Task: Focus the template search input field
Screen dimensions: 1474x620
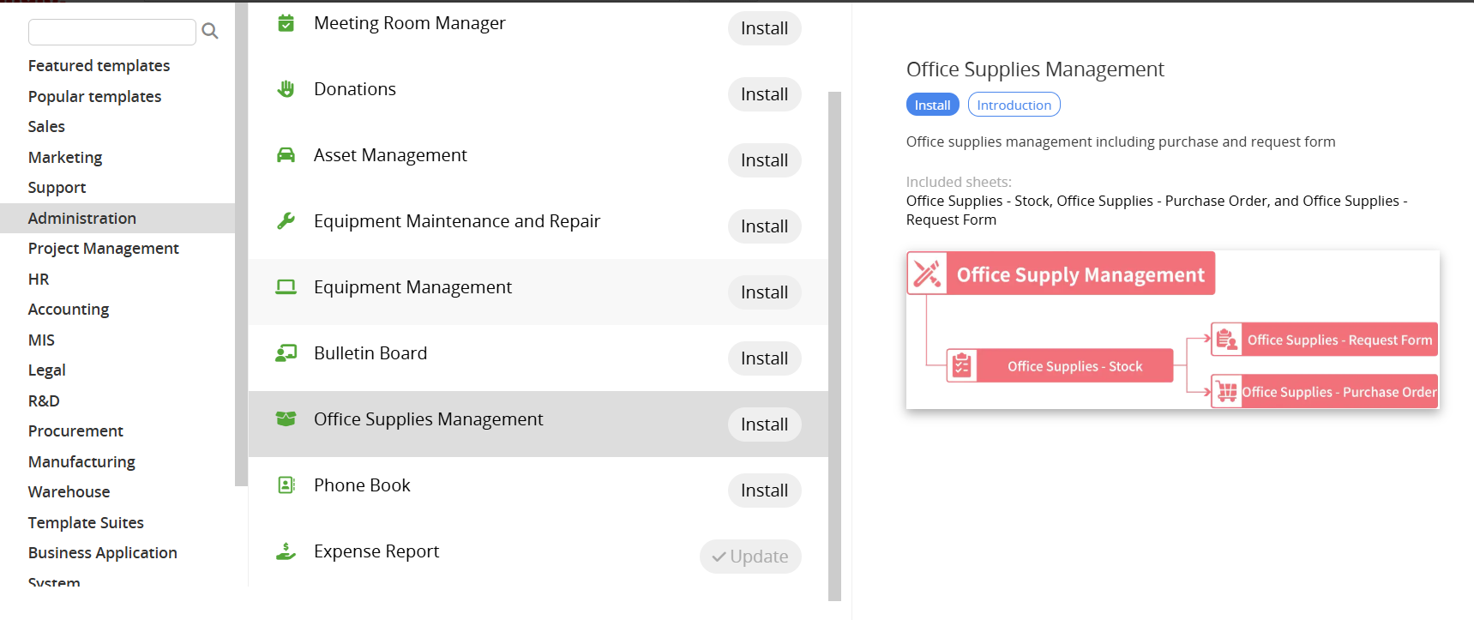Action: coord(112,32)
